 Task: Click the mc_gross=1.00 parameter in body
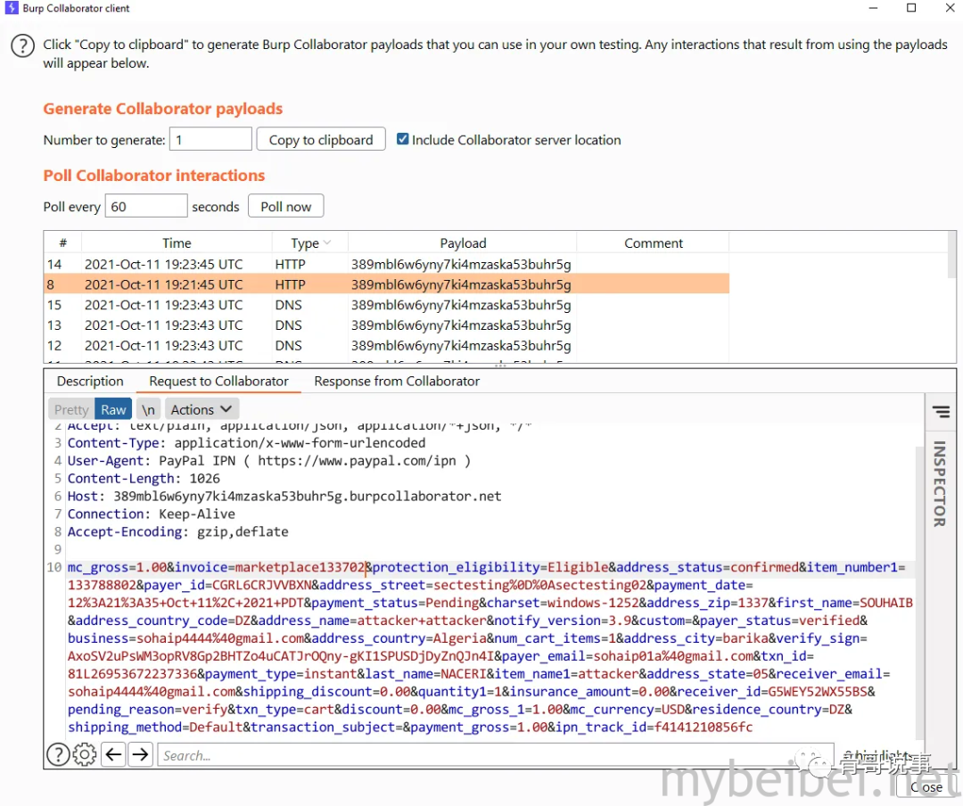tap(117, 568)
